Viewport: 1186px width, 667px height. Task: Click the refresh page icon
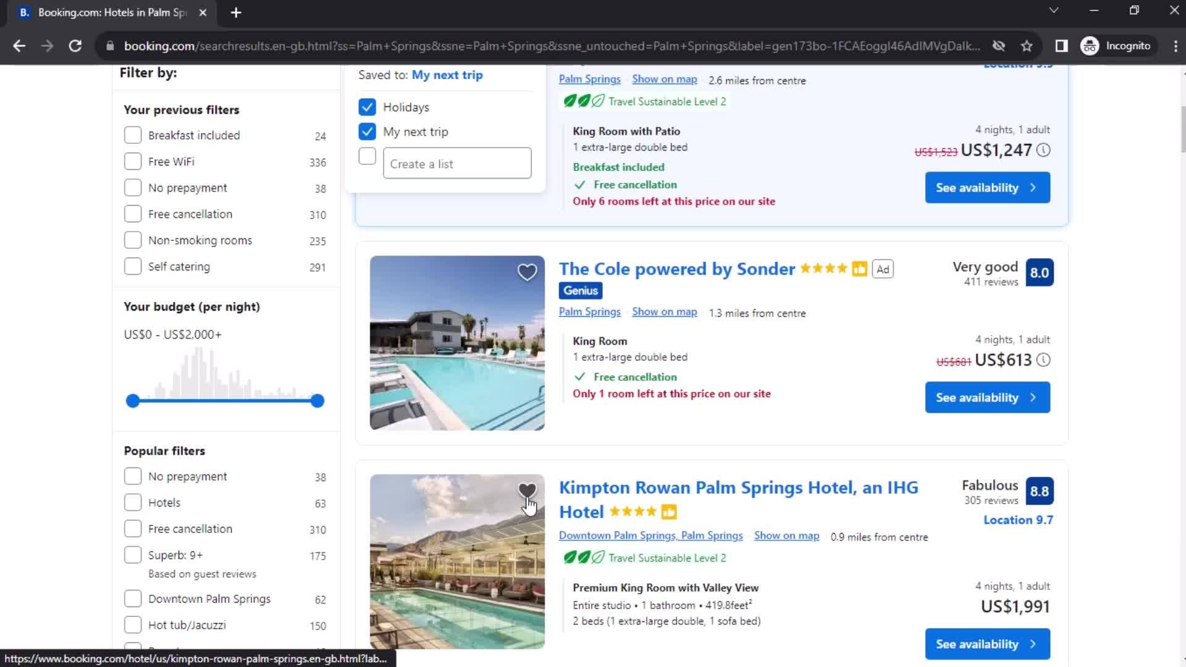click(x=74, y=45)
